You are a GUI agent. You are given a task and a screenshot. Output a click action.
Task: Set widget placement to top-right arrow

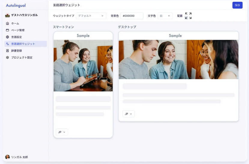pyautogui.click(x=190, y=14)
